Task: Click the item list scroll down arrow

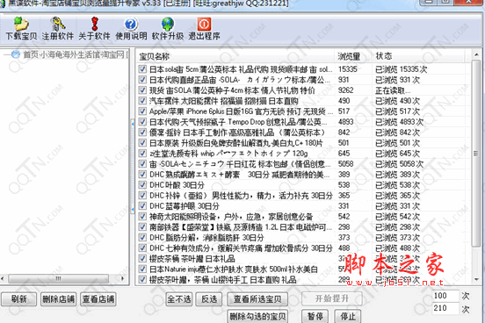Action: [x=476, y=280]
